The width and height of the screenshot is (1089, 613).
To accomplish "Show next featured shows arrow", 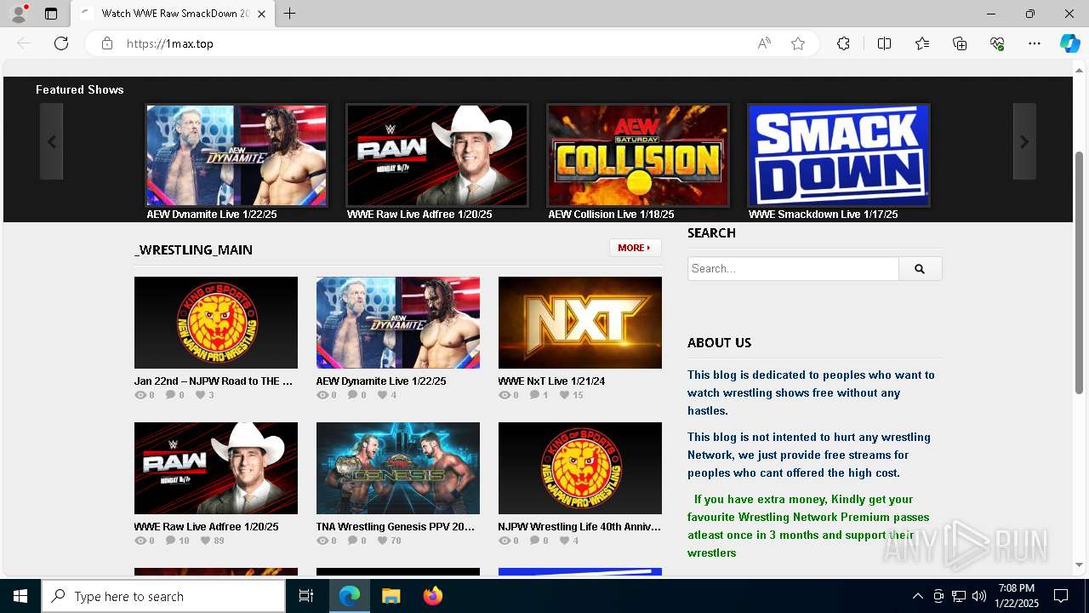I will tap(1024, 141).
